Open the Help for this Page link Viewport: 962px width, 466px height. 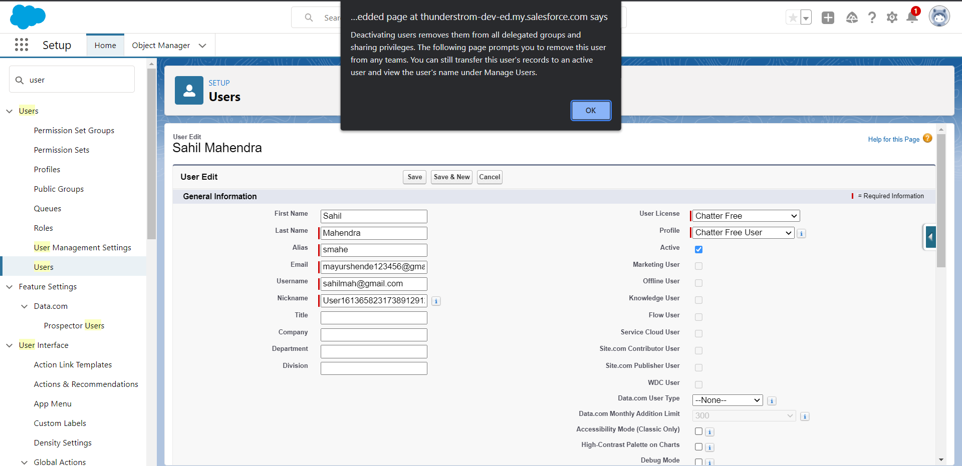893,140
